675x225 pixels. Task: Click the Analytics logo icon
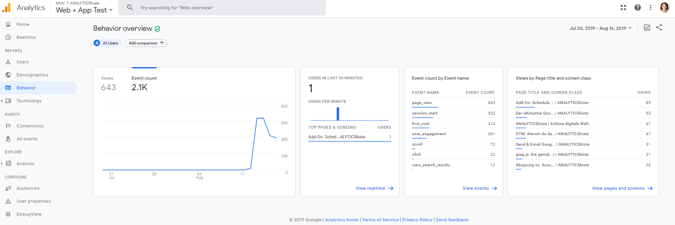coord(6,8)
